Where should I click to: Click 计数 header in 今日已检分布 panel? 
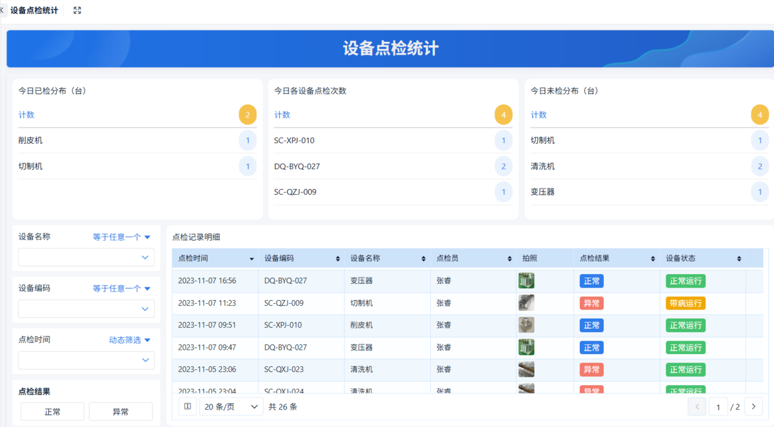(x=26, y=115)
